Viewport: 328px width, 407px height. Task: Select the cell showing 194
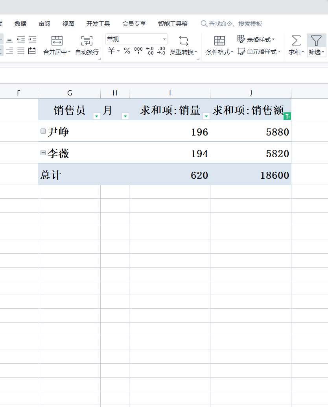pos(170,152)
